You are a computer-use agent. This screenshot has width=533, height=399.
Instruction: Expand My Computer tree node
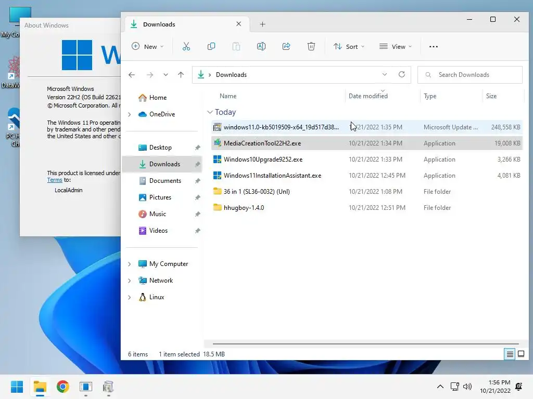point(130,264)
